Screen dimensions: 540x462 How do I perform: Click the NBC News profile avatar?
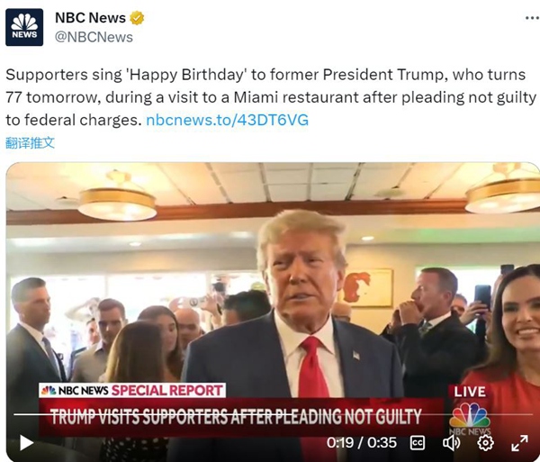24,27
